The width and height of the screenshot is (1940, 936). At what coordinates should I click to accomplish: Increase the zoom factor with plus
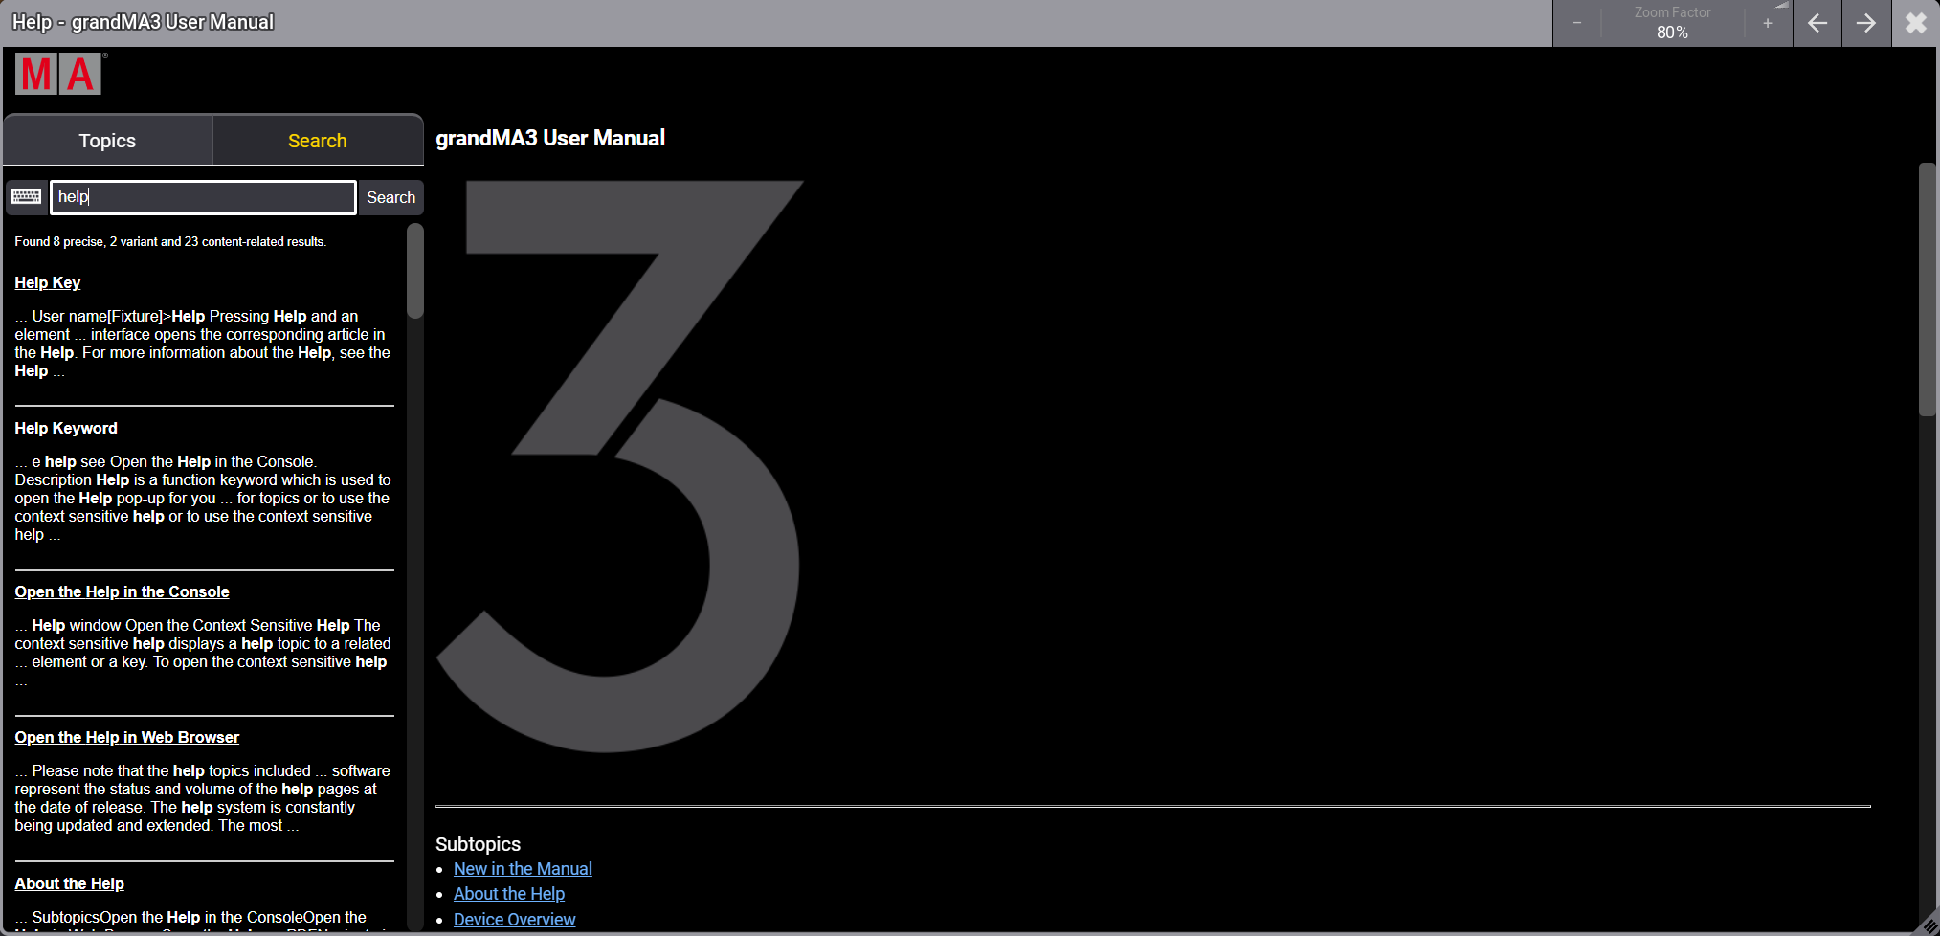[1767, 23]
